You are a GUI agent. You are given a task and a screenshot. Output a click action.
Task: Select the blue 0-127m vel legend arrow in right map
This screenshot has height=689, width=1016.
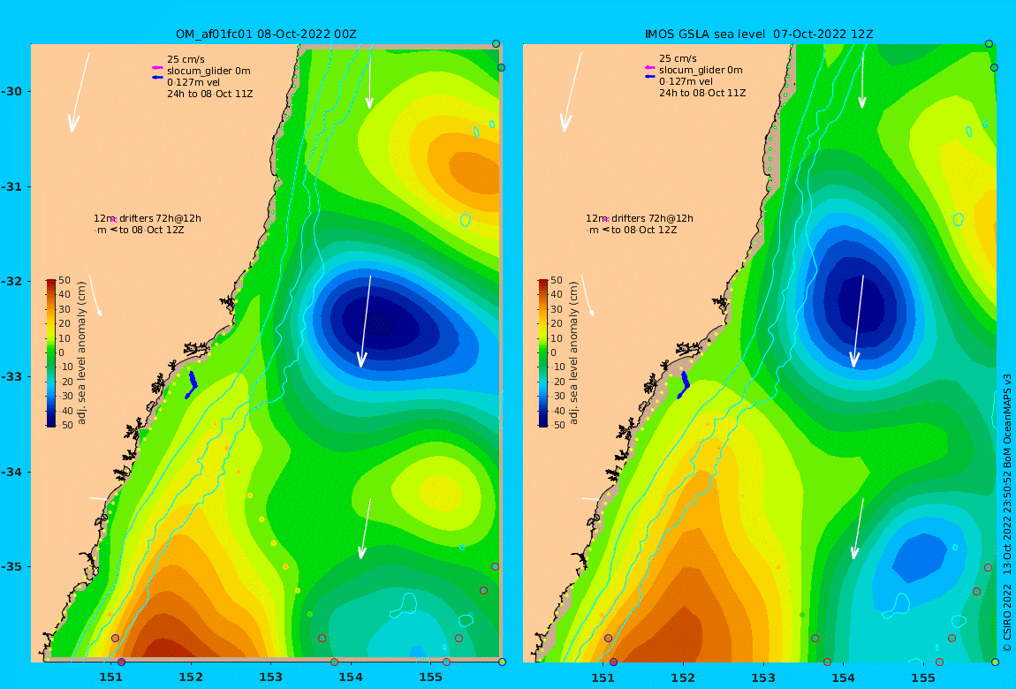[649, 77]
